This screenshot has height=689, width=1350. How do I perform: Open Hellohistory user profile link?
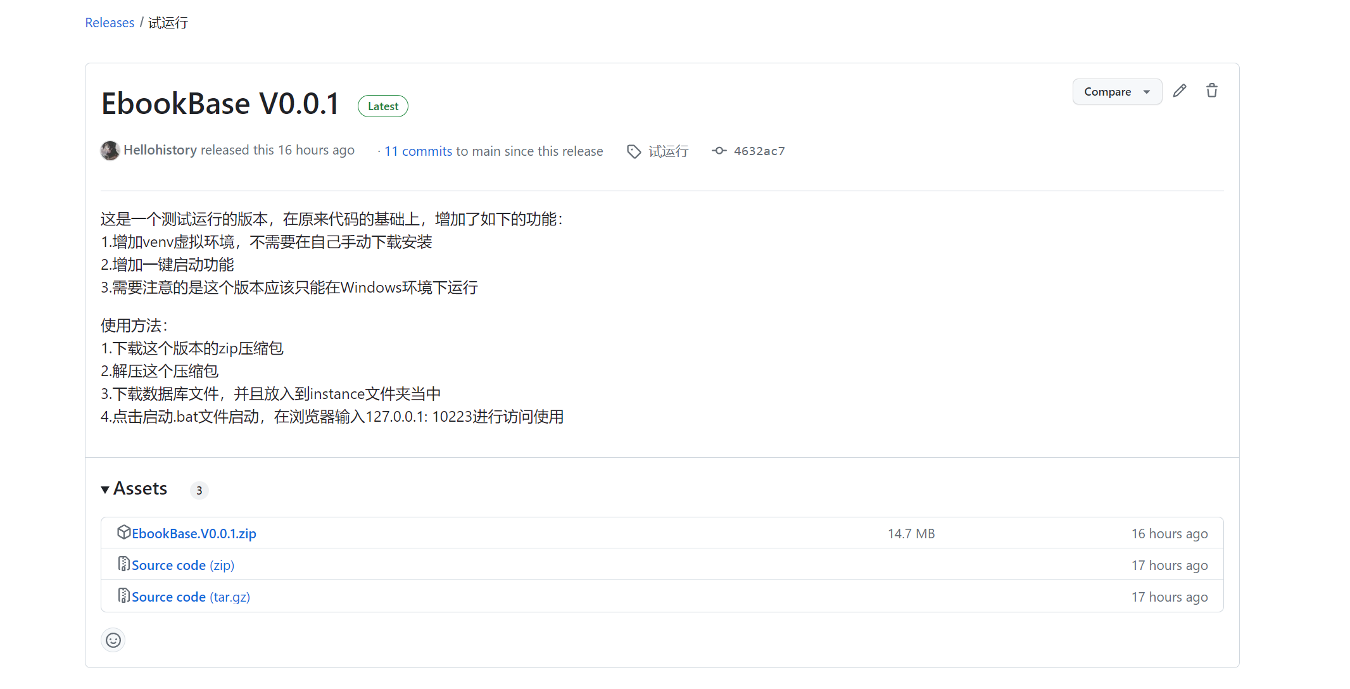(160, 150)
